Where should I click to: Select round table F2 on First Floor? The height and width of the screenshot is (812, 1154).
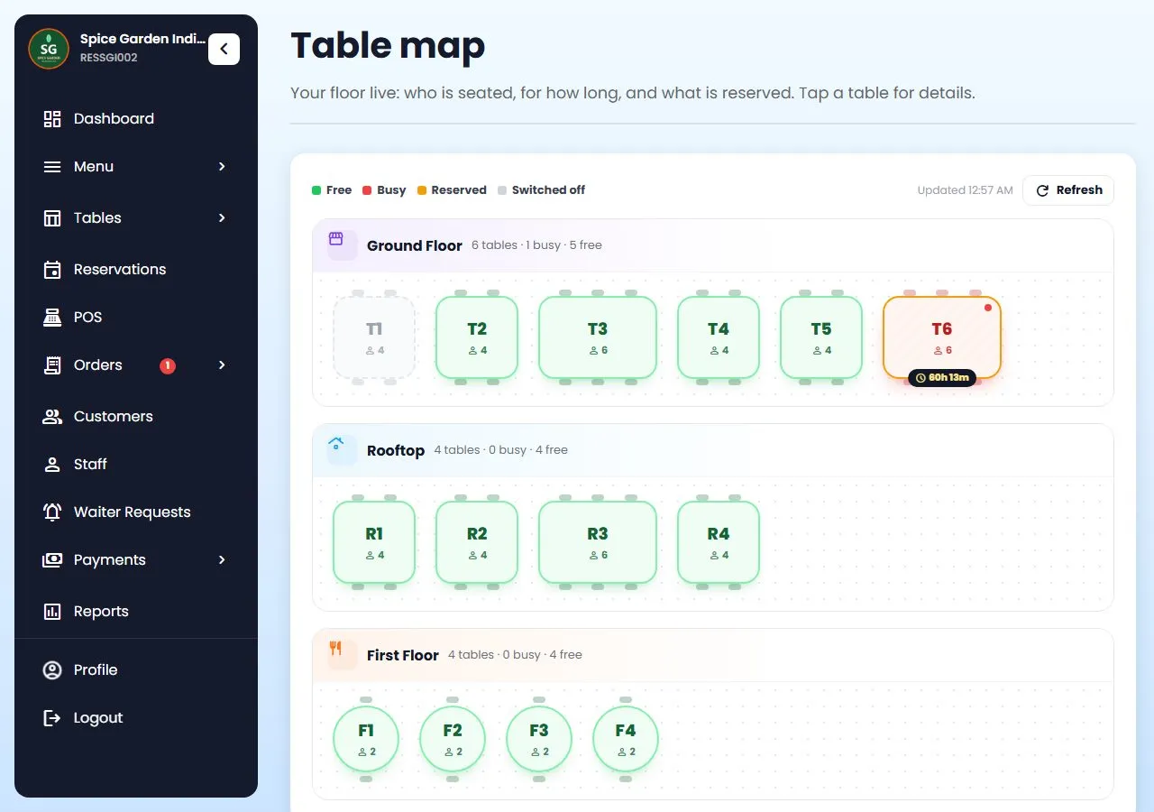point(453,740)
